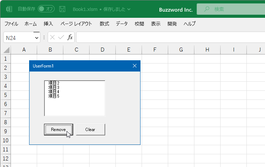Open the ヘルプ tab
Screen dimensions: 265x167
tap(190, 24)
